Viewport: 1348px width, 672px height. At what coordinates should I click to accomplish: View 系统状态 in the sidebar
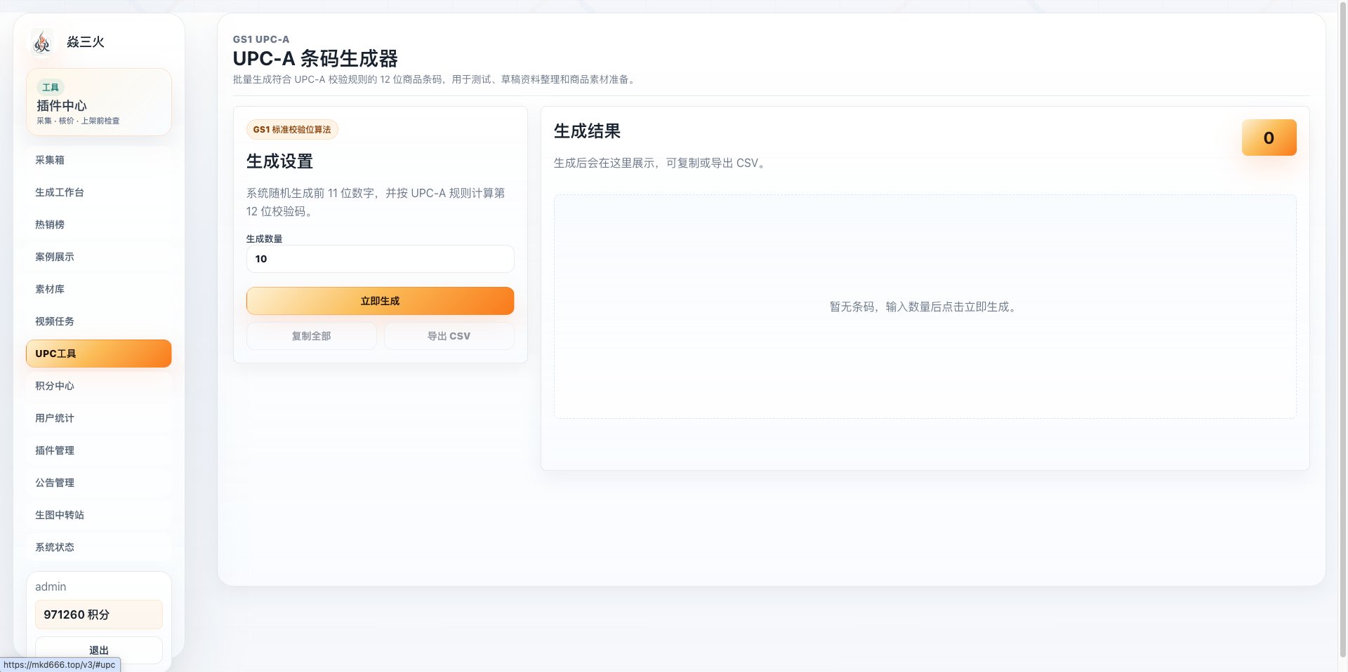coord(99,547)
